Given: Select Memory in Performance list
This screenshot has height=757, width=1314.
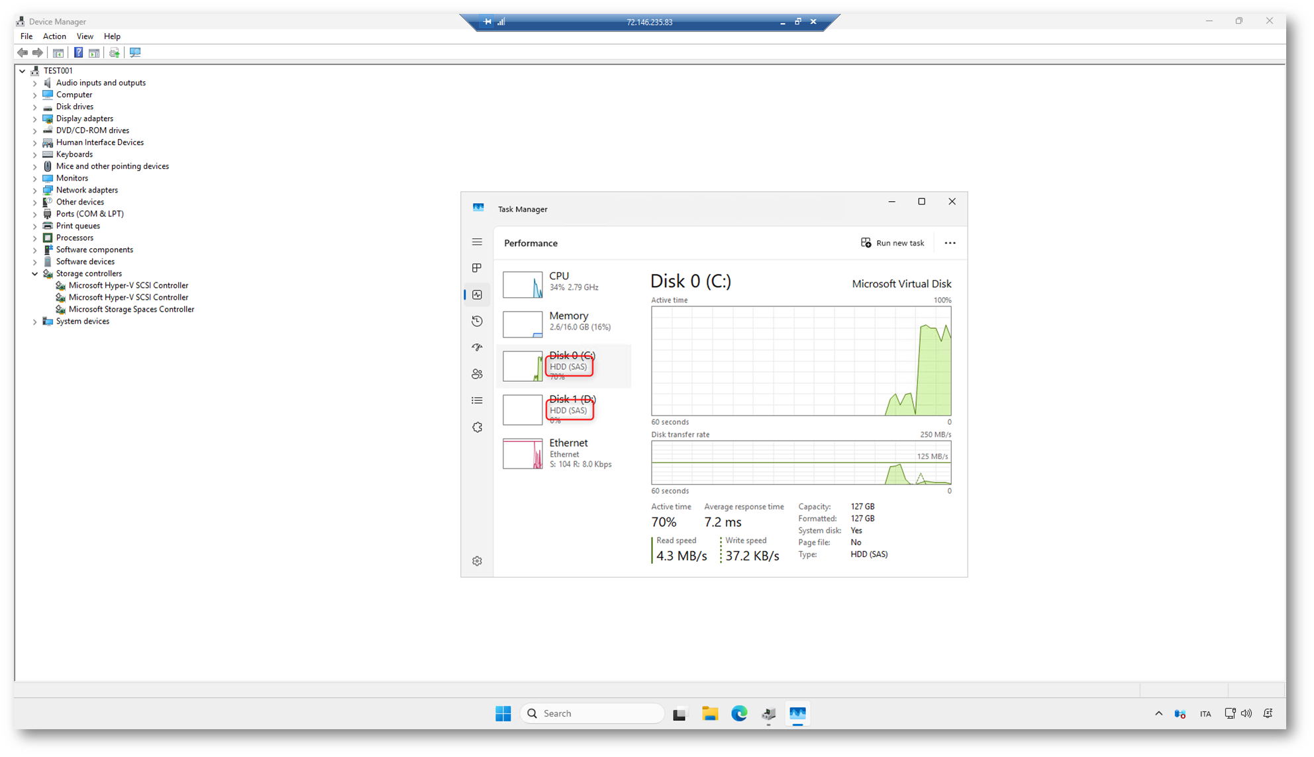Looking at the screenshot, I should [x=564, y=324].
